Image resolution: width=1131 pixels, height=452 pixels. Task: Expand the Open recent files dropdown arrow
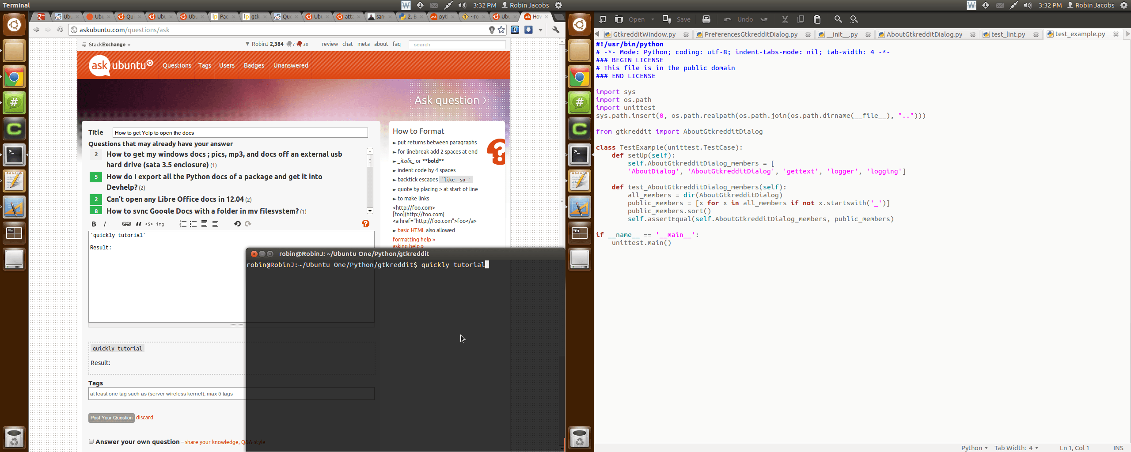pyautogui.click(x=653, y=19)
